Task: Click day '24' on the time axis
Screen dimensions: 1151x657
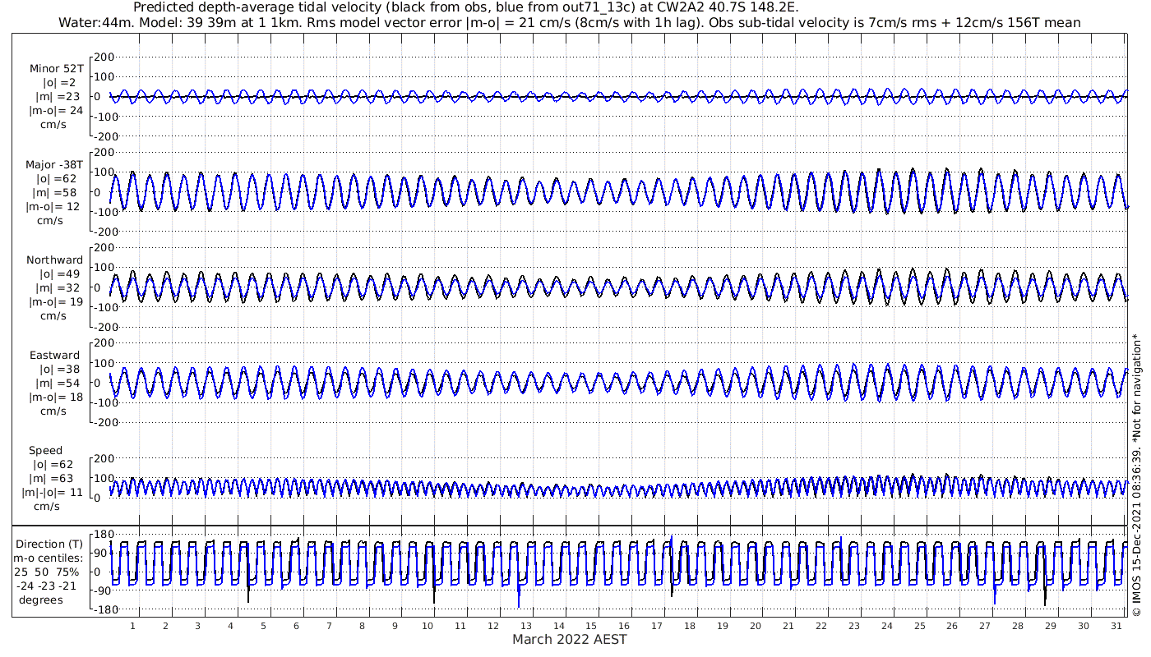Action: [x=886, y=627]
